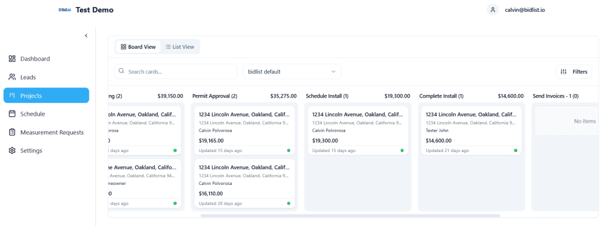
Task: Click green status dot on Tester John card
Action: [x=516, y=150]
